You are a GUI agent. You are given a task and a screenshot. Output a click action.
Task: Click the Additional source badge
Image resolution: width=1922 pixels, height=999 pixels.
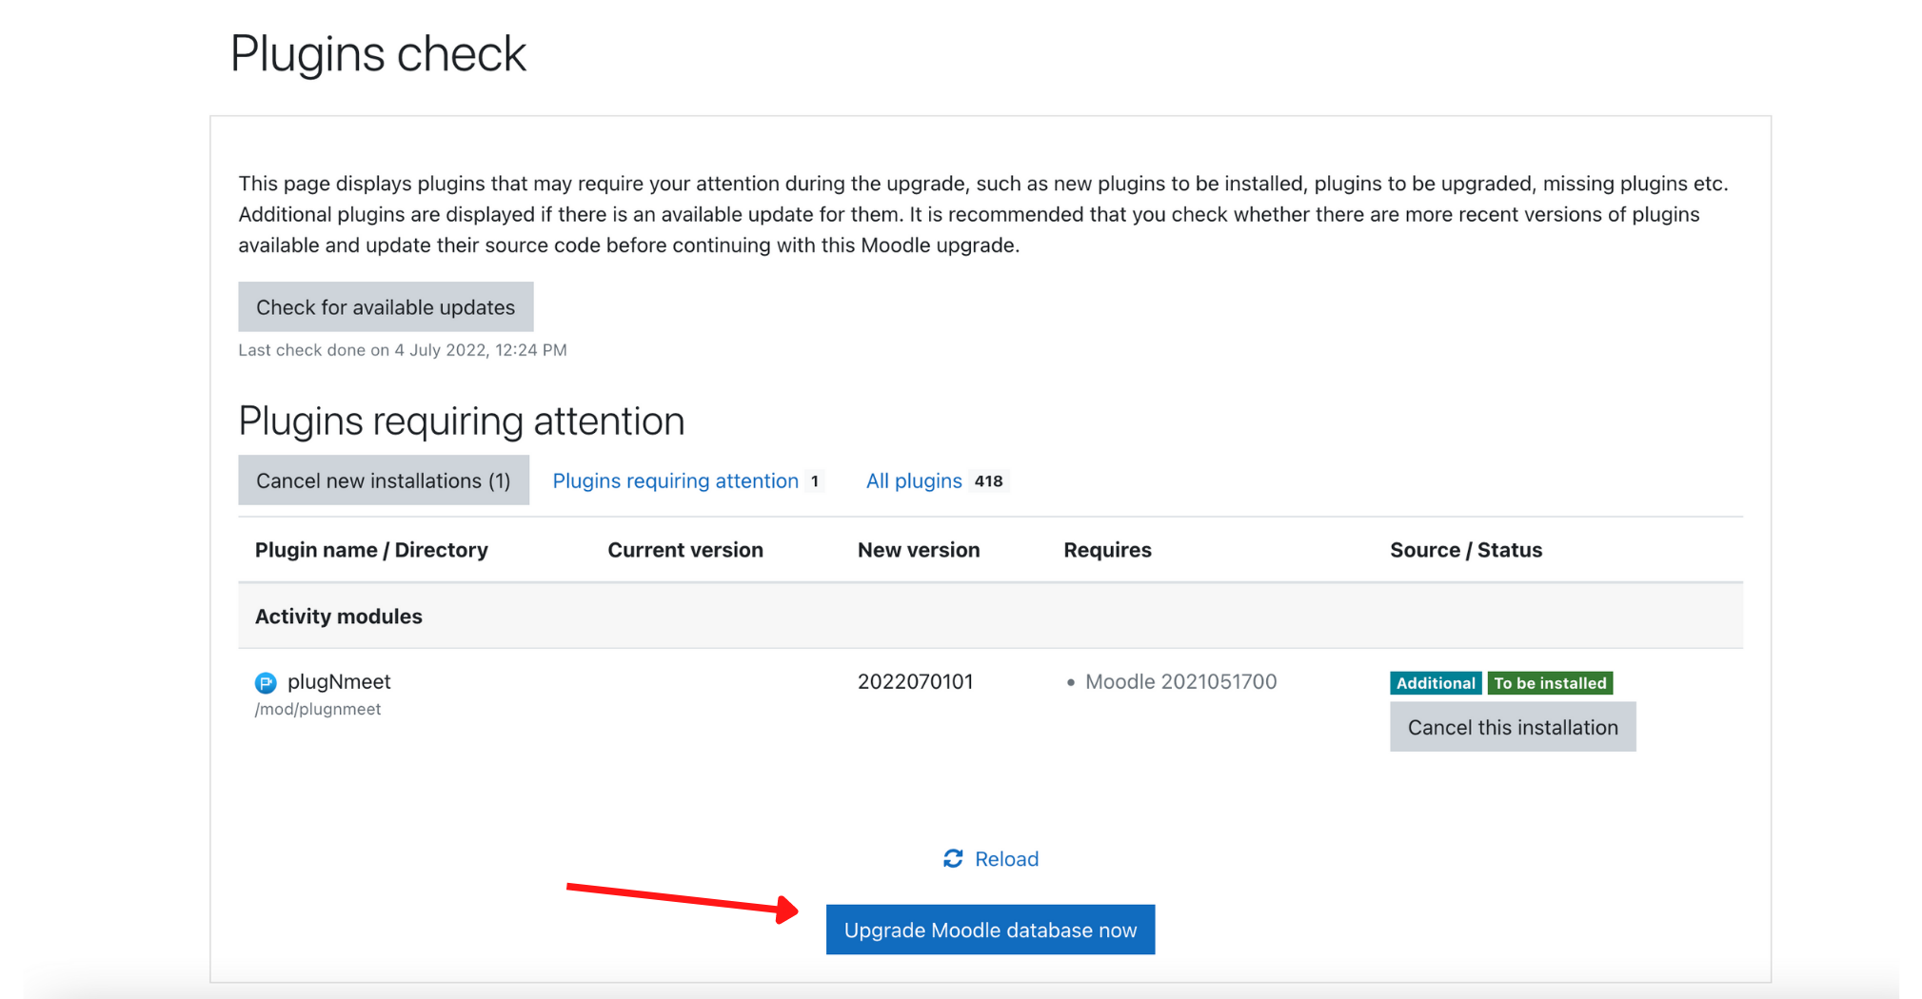(1435, 683)
